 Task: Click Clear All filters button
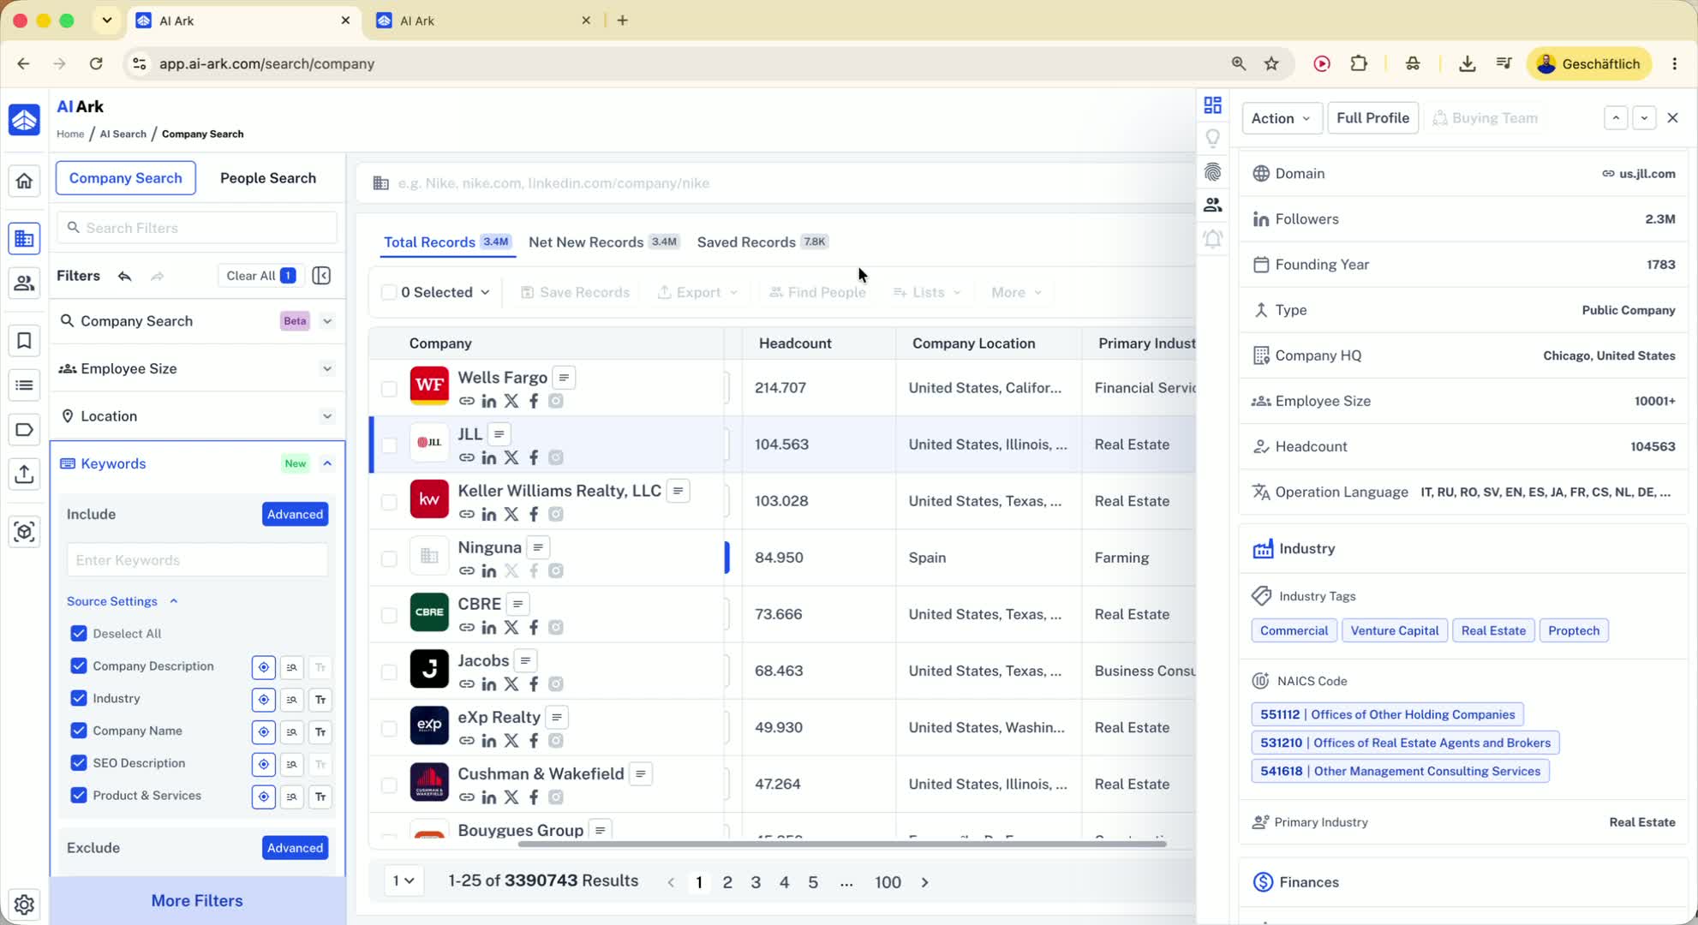pyautogui.click(x=260, y=276)
